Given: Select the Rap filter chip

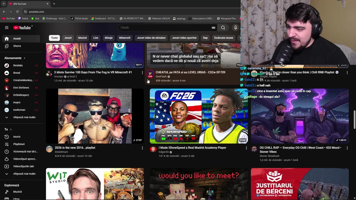Looking at the screenshot, I should 205,38.
